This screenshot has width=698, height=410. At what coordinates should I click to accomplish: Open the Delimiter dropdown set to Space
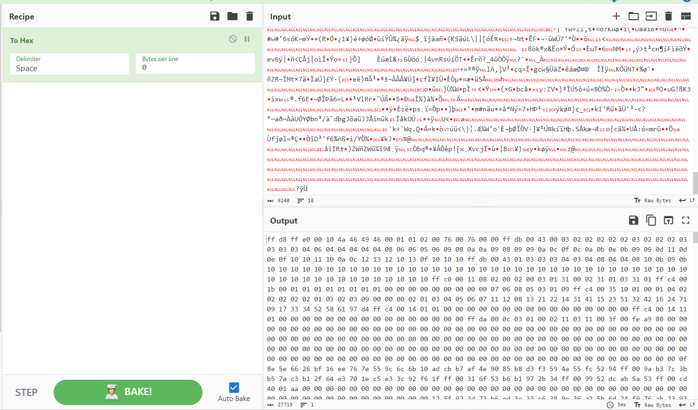tap(69, 64)
